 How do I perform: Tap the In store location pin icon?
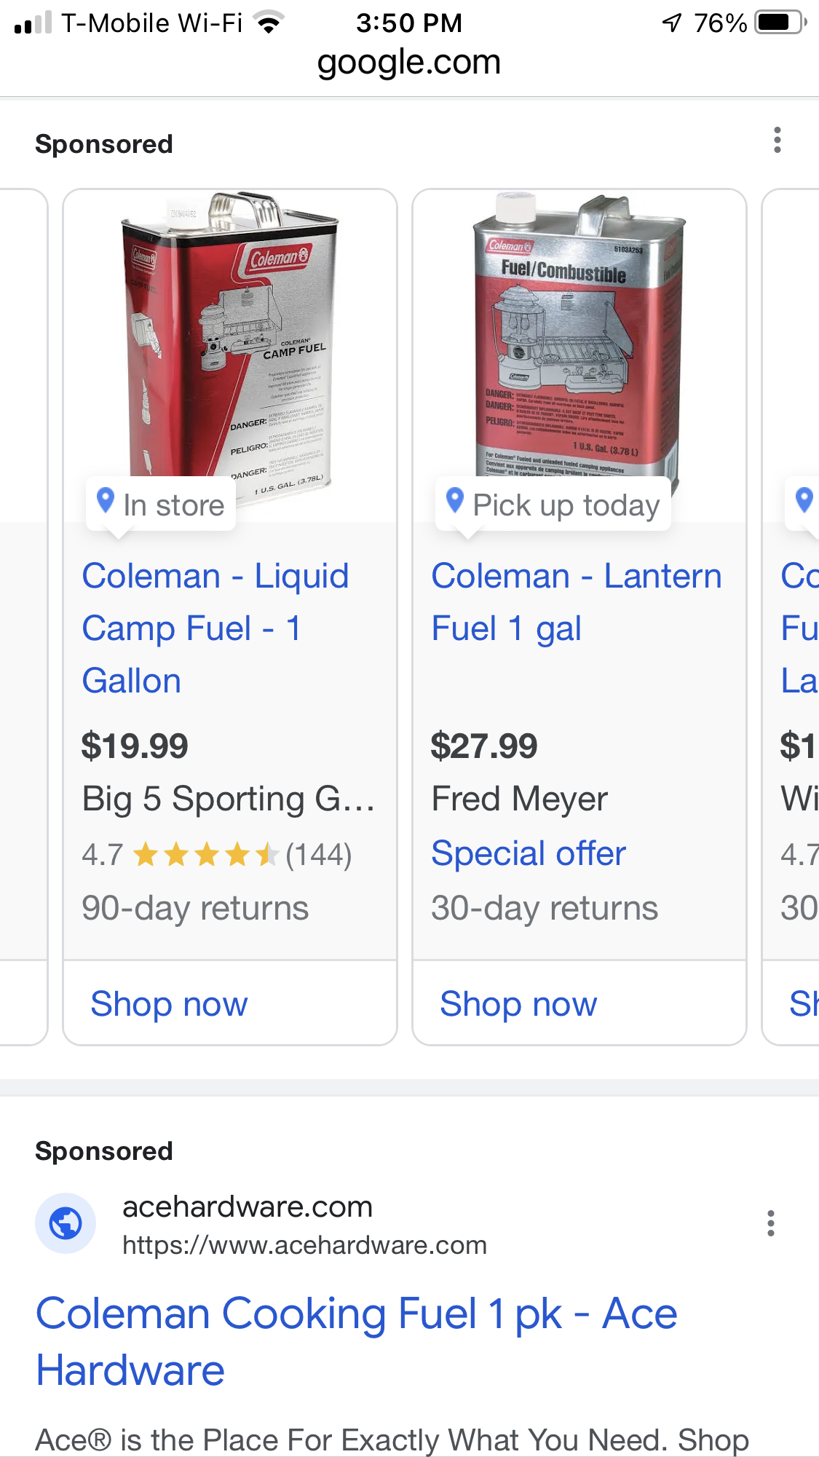coord(106,501)
